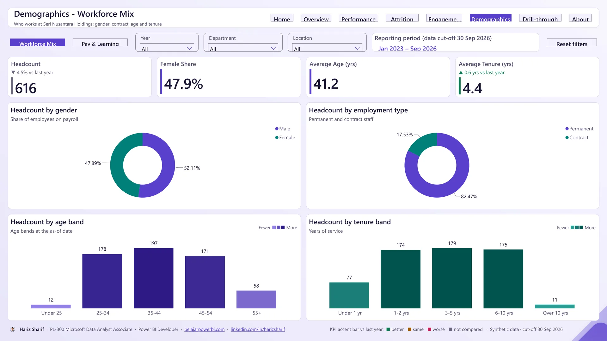Click the green 'better' legend square

pyautogui.click(x=388, y=329)
